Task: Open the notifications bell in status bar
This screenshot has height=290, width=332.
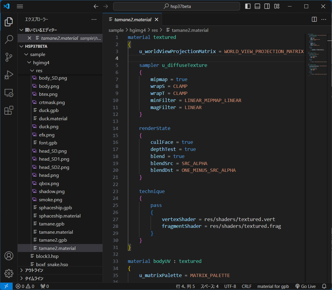Action: pyautogui.click(x=324, y=286)
